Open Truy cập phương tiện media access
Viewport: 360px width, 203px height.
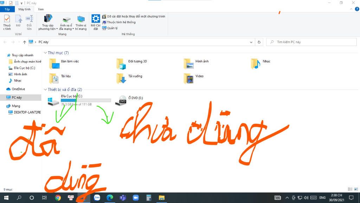pyautogui.click(x=48, y=22)
